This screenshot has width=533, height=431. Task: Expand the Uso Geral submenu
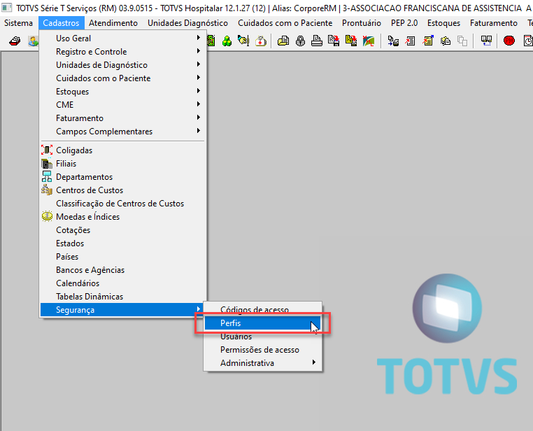pyautogui.click(x=122, y=38)
